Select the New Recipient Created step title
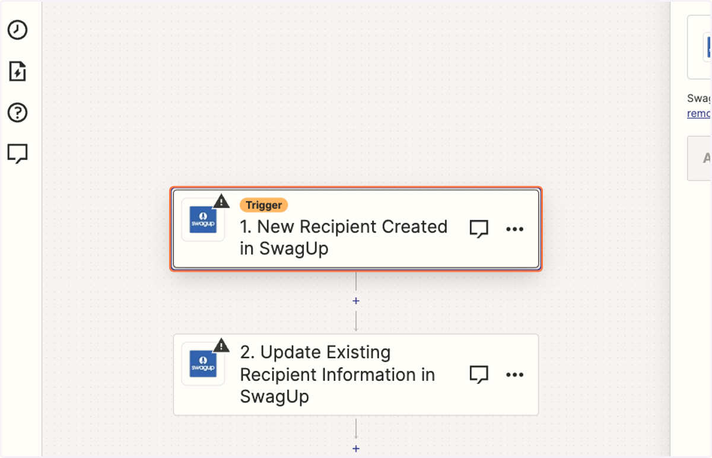The height and width of the screenshot is (458, 712). (x=344, y=237)
